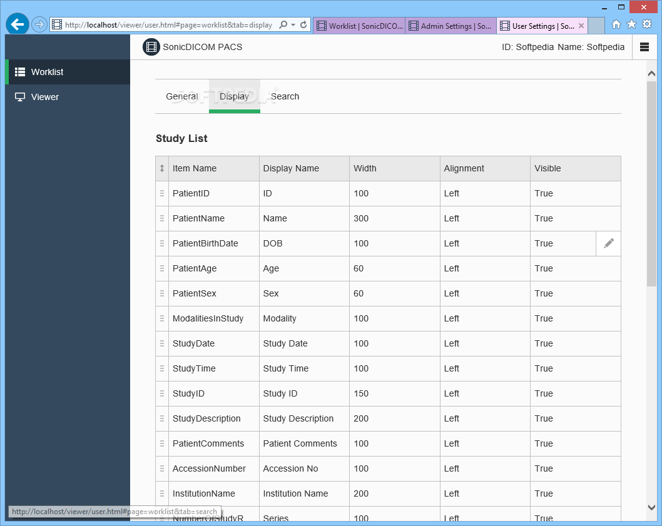Click the browser forward arrow button
Viewport: 662px width, 526px height.
coord(39,24)
